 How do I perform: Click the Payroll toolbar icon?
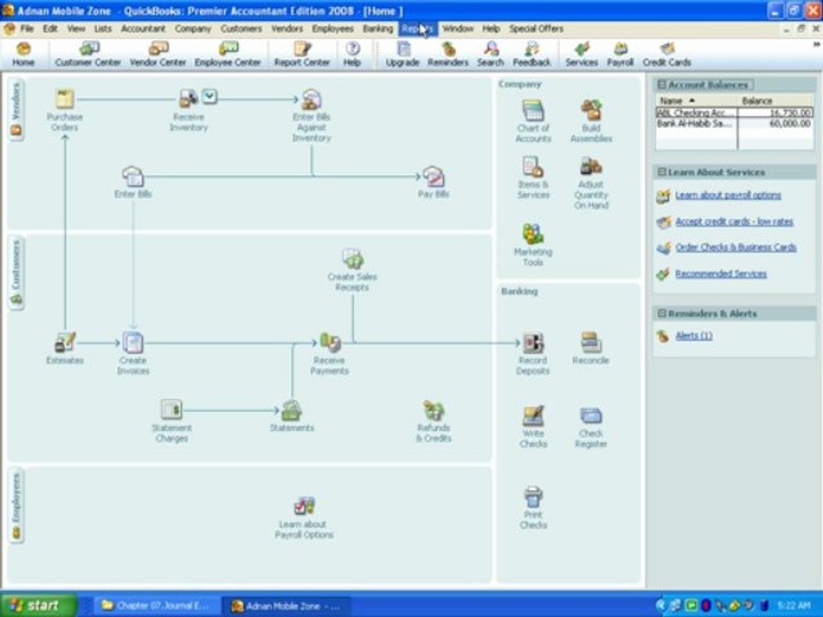(621, 55)
